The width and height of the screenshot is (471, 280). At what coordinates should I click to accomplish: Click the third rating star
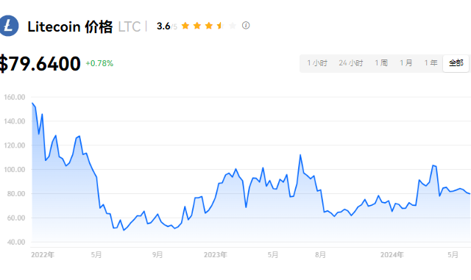pyautogui.click(x=209, y=26)
